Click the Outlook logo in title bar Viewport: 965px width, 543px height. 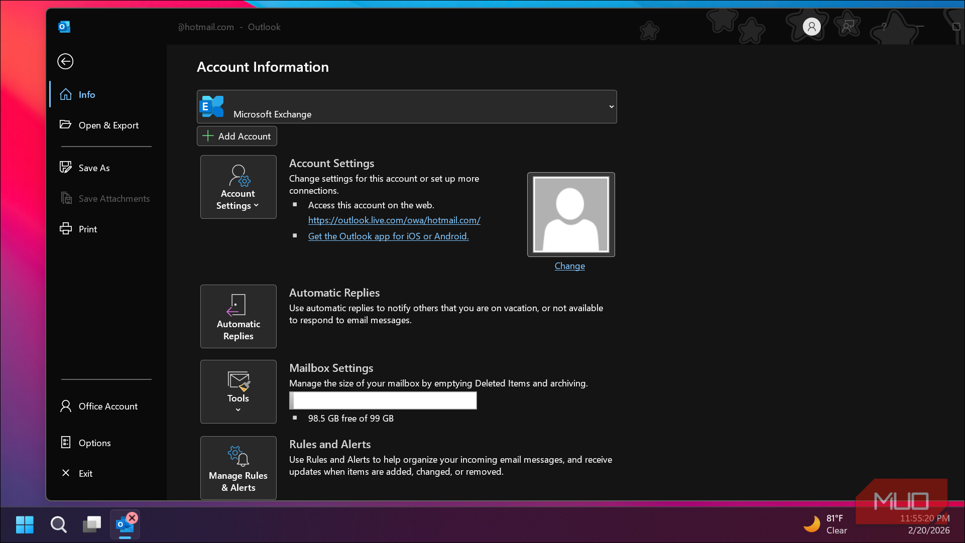pos(64,27)
